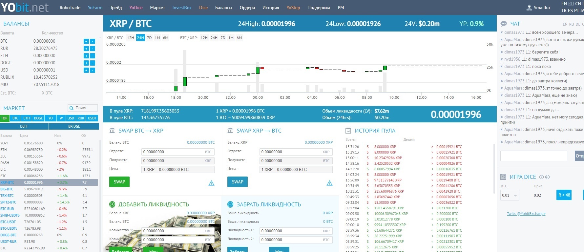Select the TOP market filter
584x252 pixels.
(x=4, y=118)
